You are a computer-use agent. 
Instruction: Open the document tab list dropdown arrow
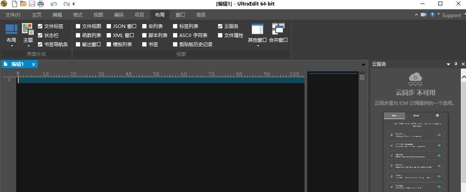coord(363,64)
